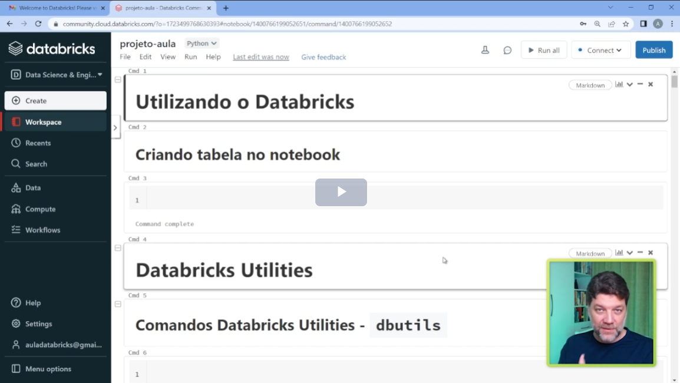Open the View menu
The height and width of the screenshot is (383, 680).
168,57
